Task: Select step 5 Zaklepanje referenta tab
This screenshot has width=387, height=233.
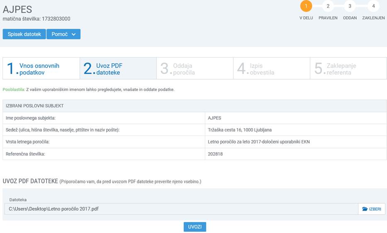Action: pos(348,68)
